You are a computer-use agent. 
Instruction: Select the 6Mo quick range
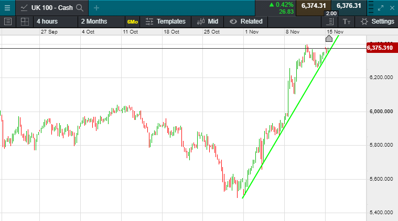point(133,22)
